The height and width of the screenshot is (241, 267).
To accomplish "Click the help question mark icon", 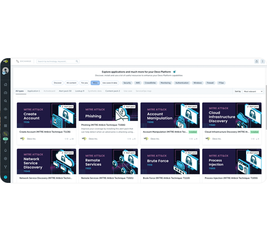I will [x=5, y=177].
